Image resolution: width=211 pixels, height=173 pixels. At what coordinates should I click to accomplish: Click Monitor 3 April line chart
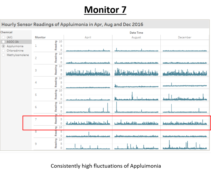pyautogui.click(x=88, y=70)
